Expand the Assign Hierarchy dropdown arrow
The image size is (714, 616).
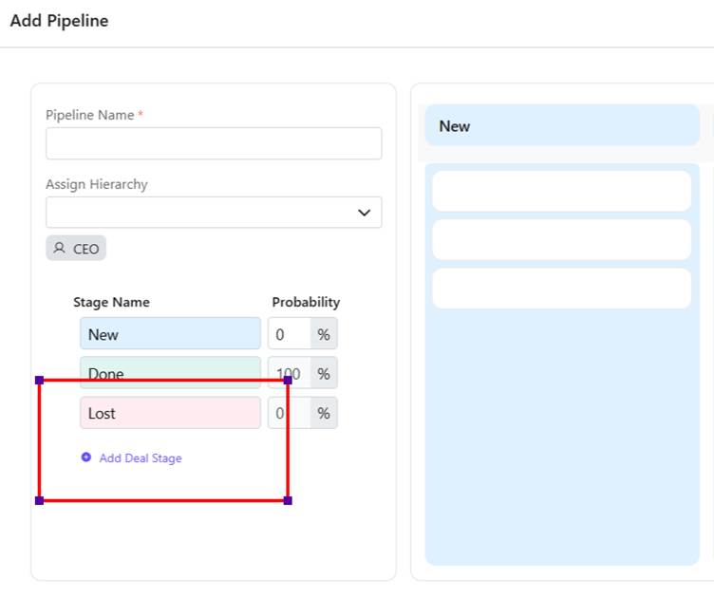pyautogui.click(x=364, y=213)
